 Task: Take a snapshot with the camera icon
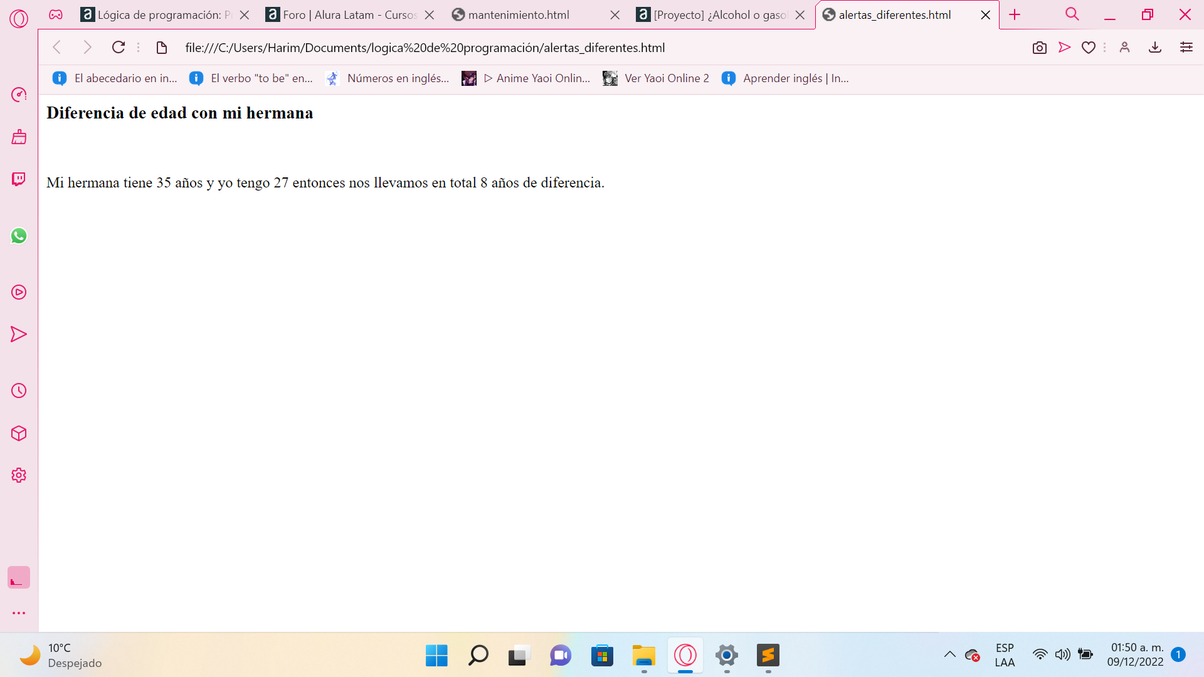tap(1040, 48)
